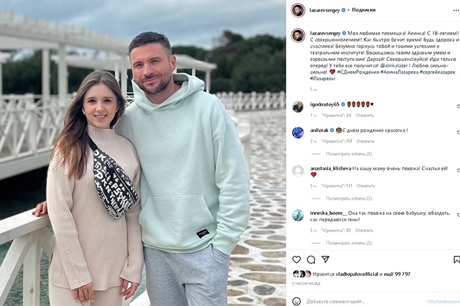Like the post with the heart icon
Screen dimensions: 460x306
click(296, 260)
